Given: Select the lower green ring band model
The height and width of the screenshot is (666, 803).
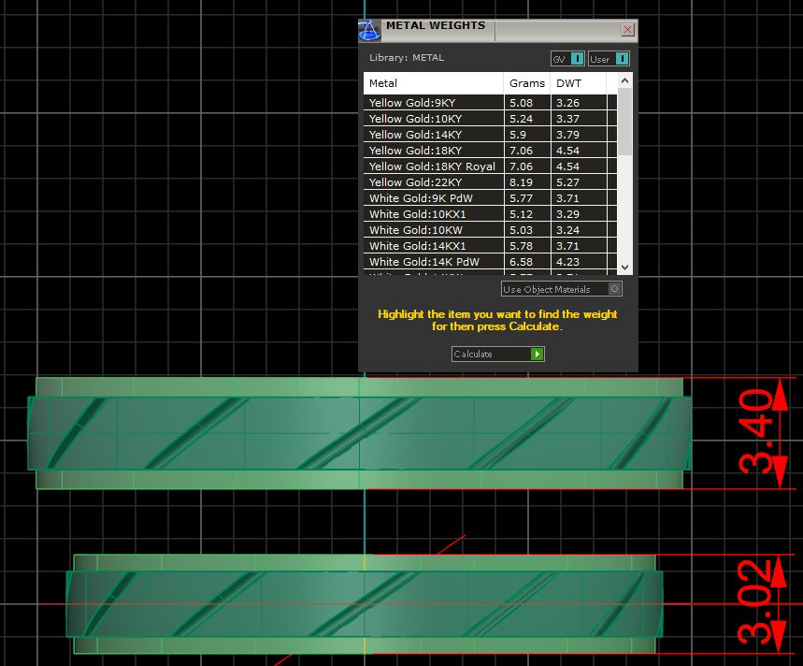Looking at the screenshot, I should pyautogui.click(x=365, y=604).
